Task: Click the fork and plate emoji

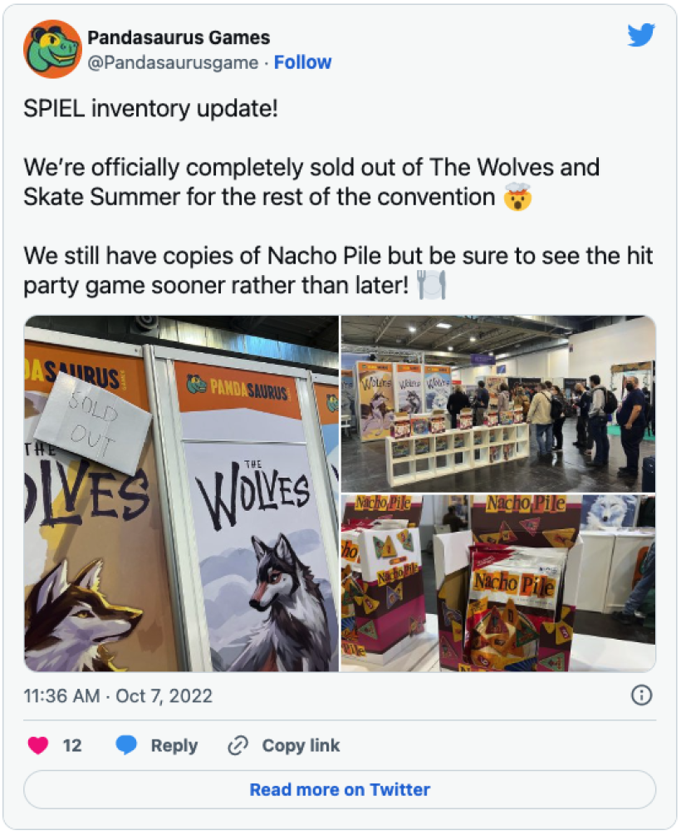Action: coord(431,285)
